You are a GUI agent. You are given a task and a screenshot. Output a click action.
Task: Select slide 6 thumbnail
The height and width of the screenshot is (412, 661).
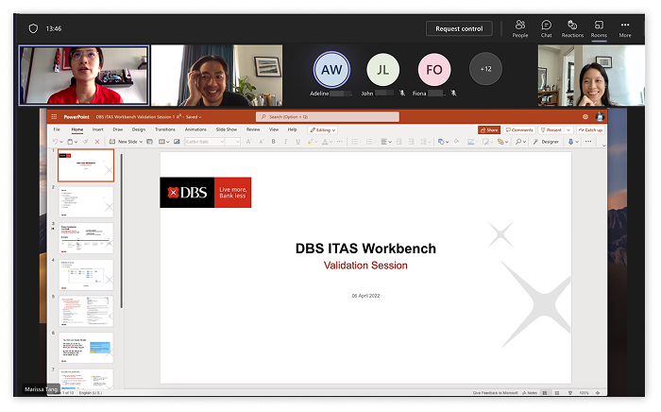click(x=86, y=348)
